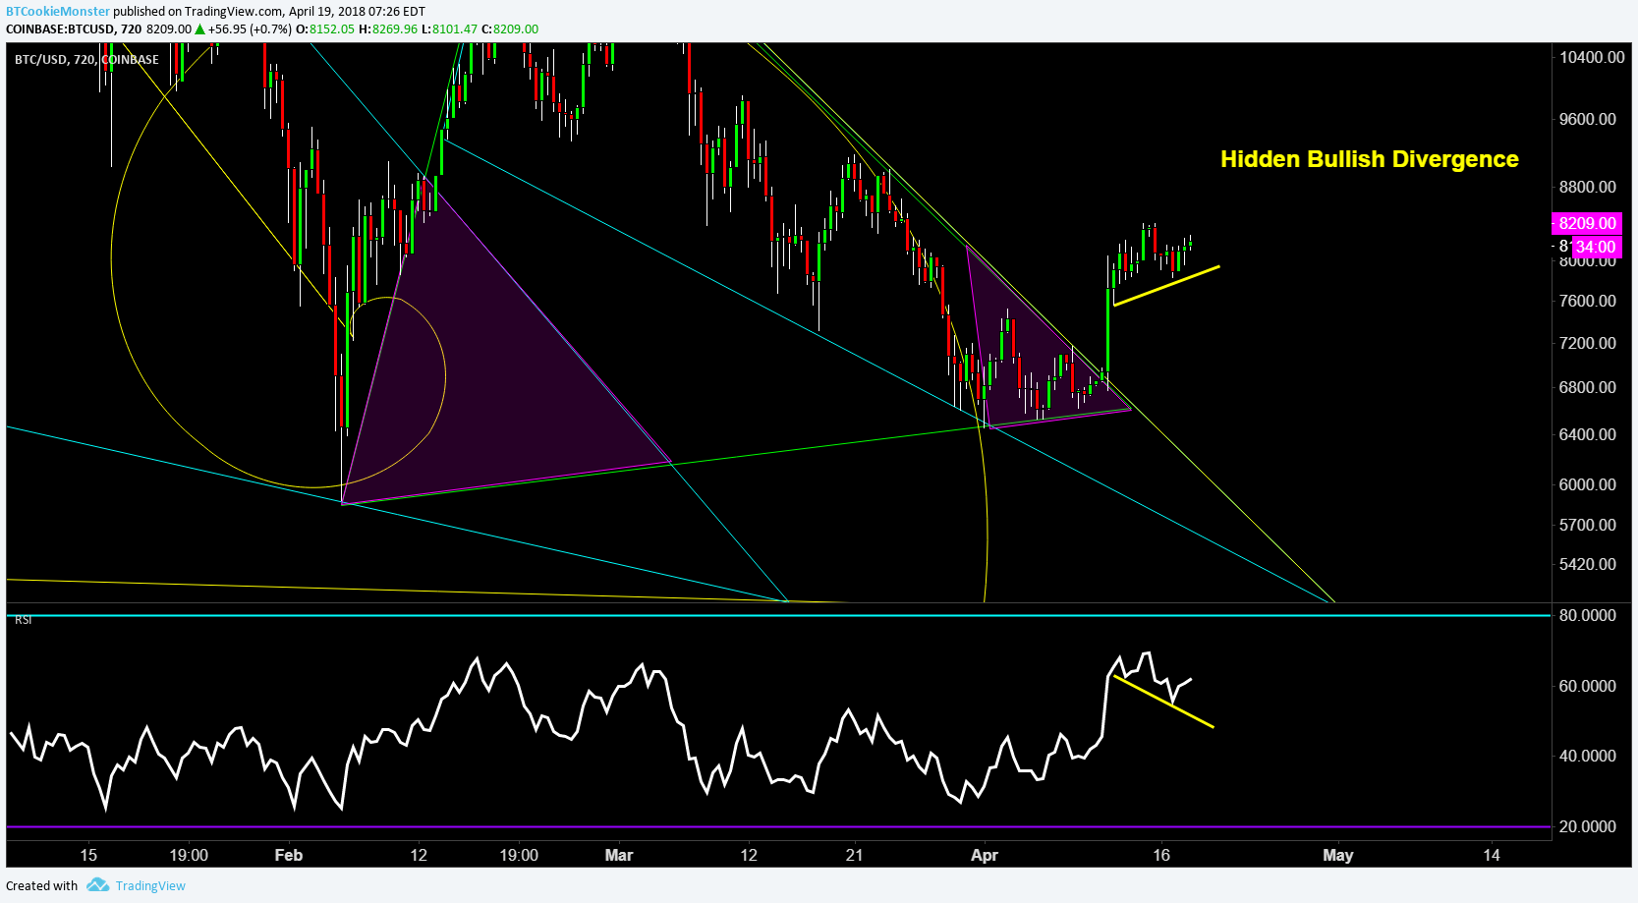1638x903 pixels.
Task: Open the BTCookieMonster author link
Action: click(x=58, y=11)
